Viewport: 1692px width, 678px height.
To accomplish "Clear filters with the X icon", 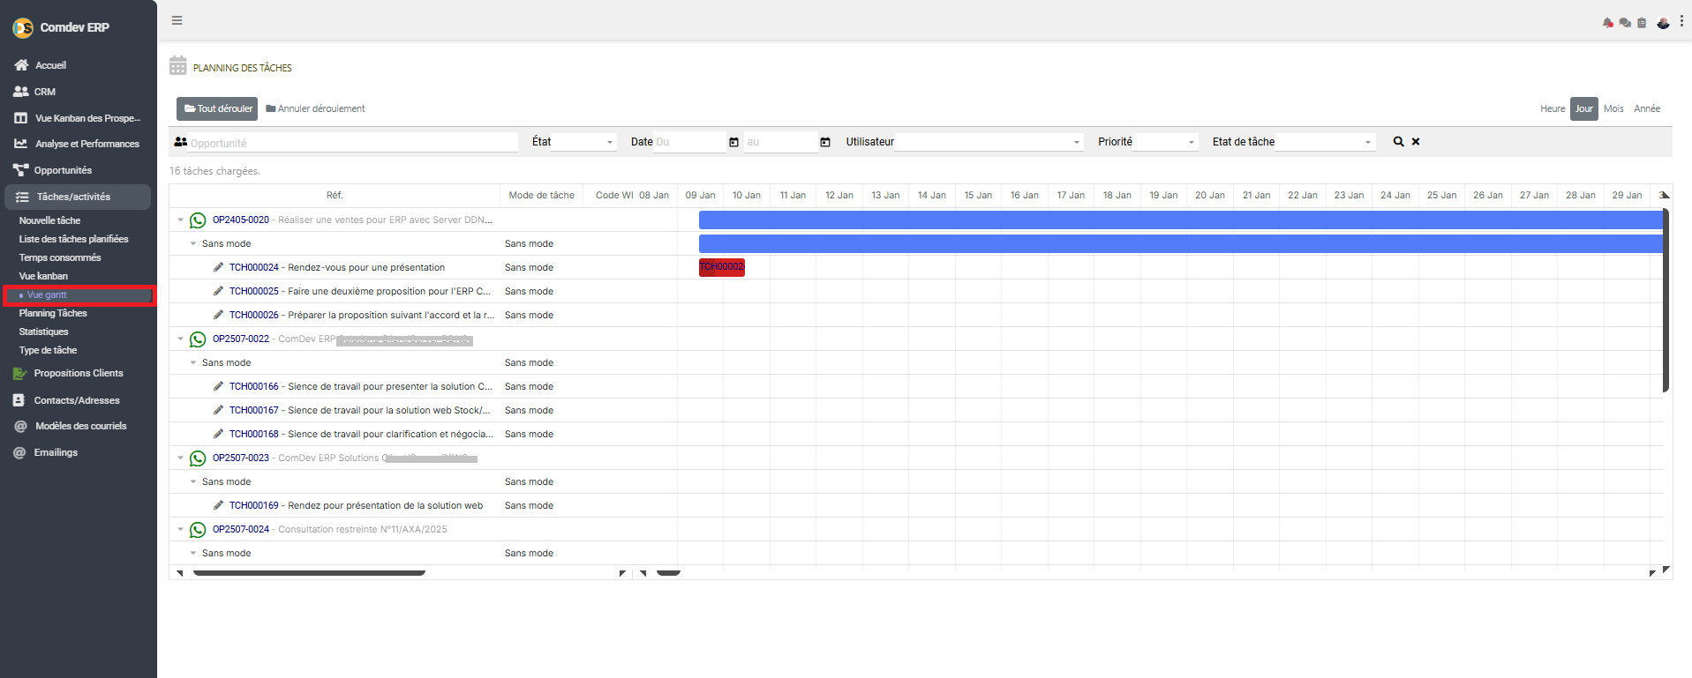I will click(1416, 141).
